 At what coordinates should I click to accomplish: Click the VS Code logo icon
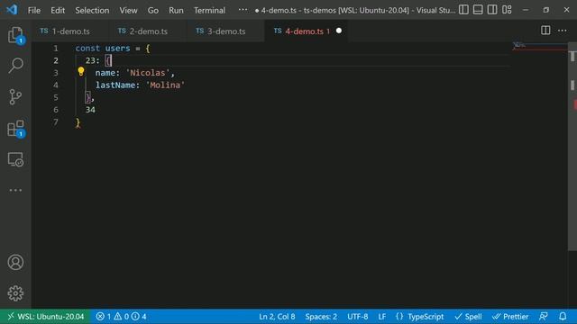[12, 10]
